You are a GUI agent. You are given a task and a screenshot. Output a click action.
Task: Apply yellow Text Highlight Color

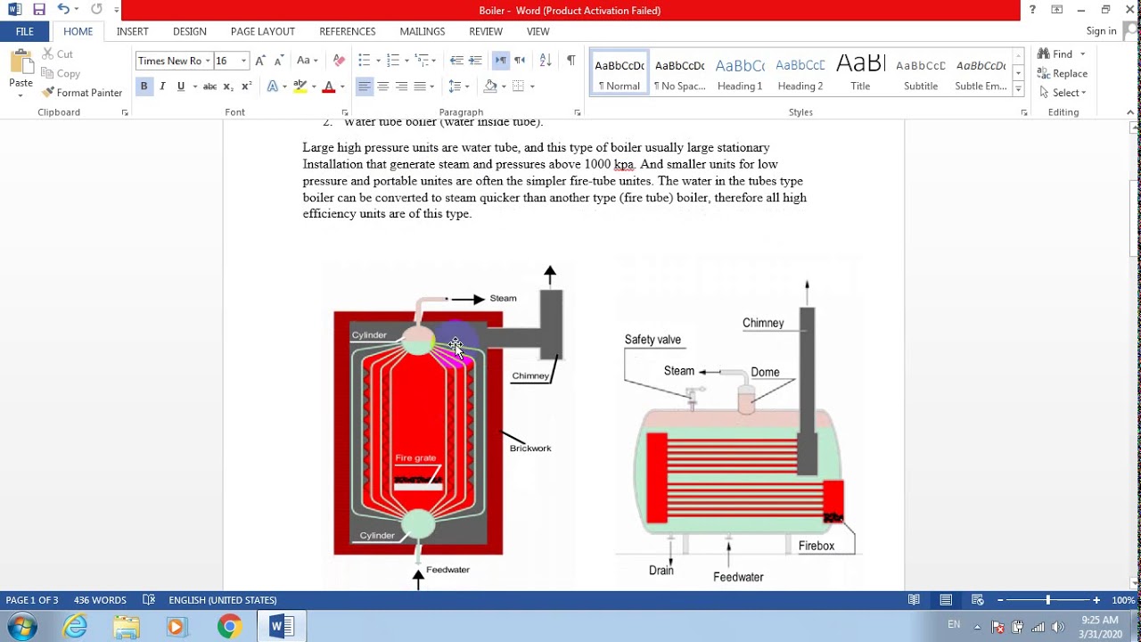tap(300, 86)
